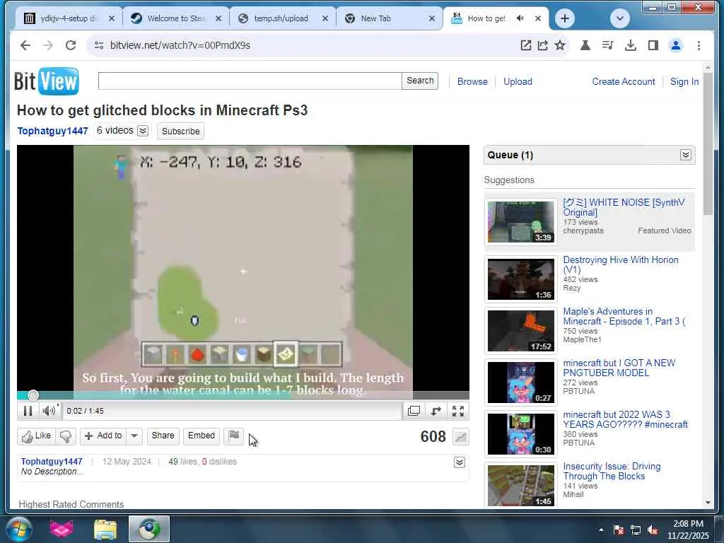Open the Upload link
This screenshot has width=724, height=543.
[x=518, y=82]
